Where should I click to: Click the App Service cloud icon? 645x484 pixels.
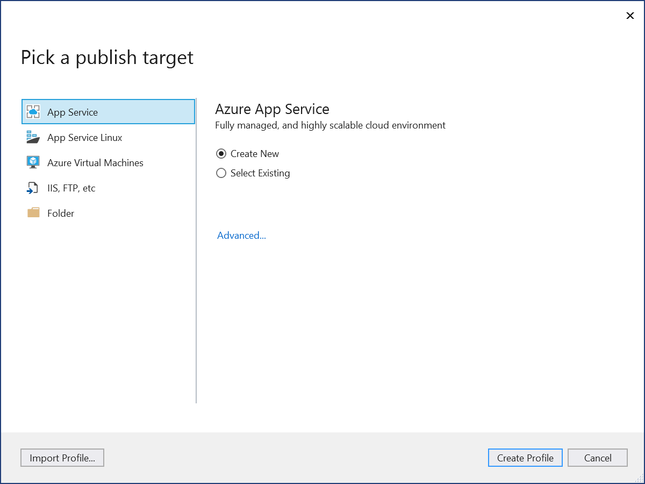[33, 112]
